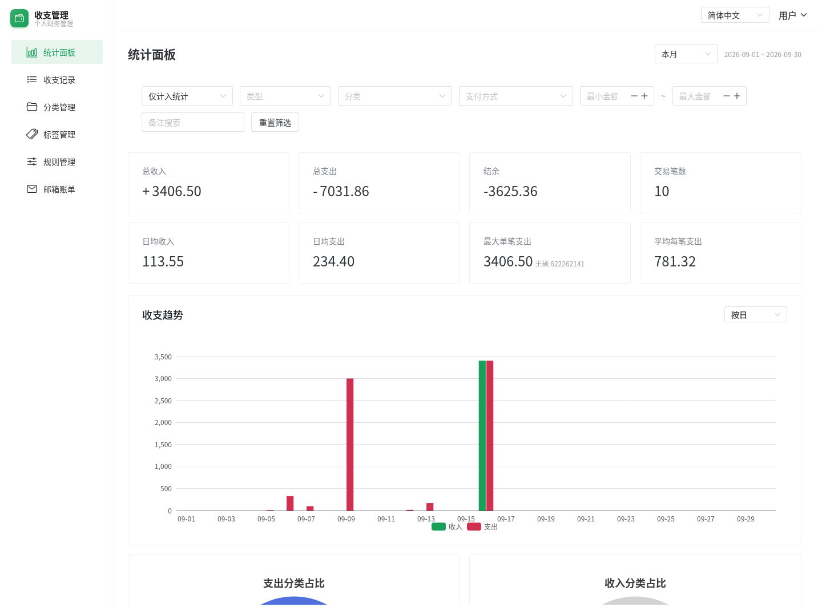Image resolution: width=822 pixels, height=607 pixels.
Task: Click the red 09-16 expense bar
Action: coord(490,435)
